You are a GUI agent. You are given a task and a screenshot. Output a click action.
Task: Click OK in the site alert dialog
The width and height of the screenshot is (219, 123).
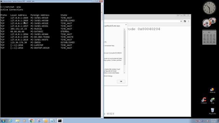pyautogui.click(x=121, y=81)
